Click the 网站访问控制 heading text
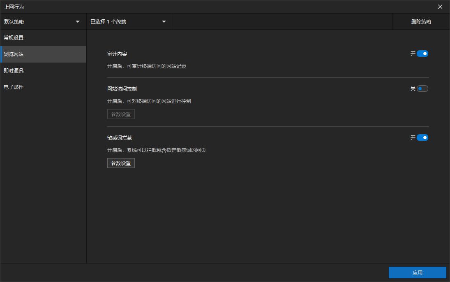 pyautogui.click(x=122, y=89)
